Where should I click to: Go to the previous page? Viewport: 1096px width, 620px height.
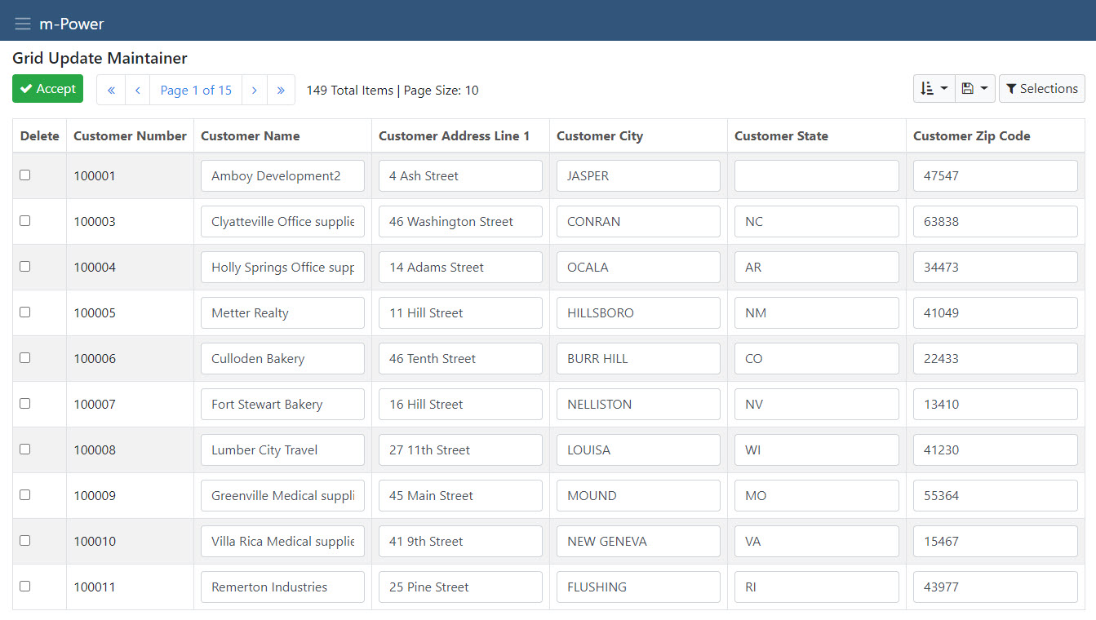click(138, 90)
